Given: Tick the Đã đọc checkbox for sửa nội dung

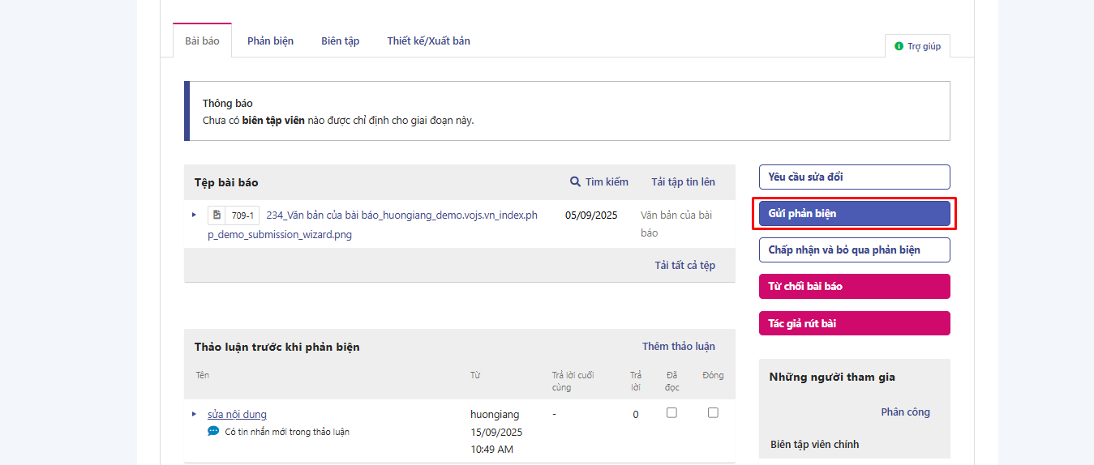Looking at the screenshot, I should (x=671, y=412).
